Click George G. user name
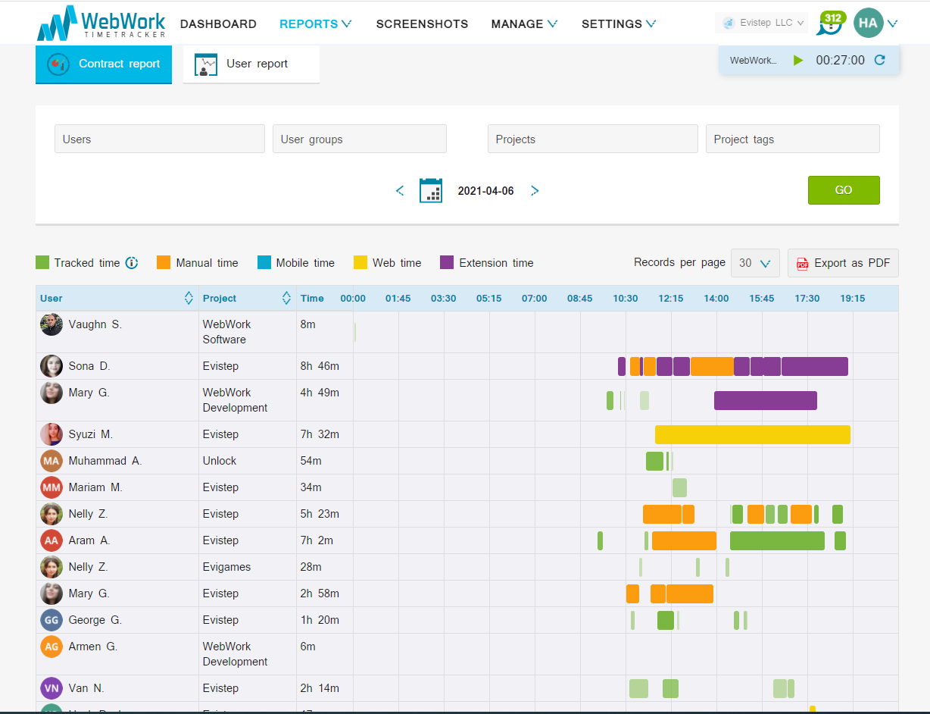 95,620
